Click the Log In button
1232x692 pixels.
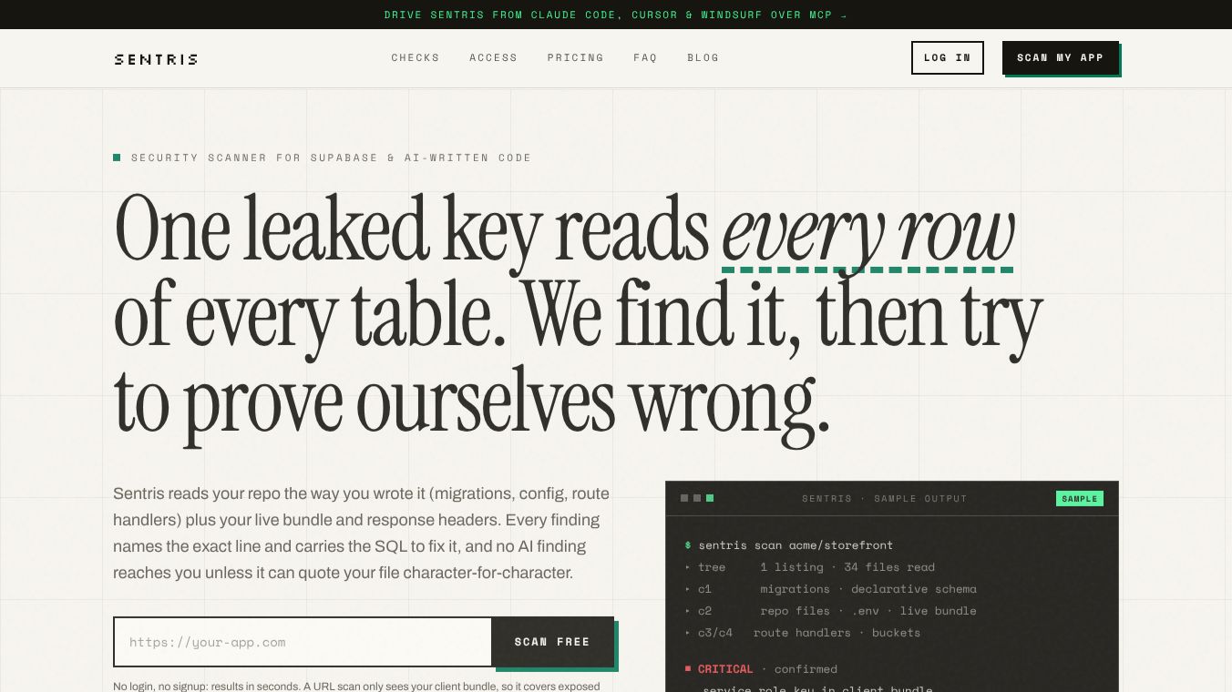(x=948, y=57)
